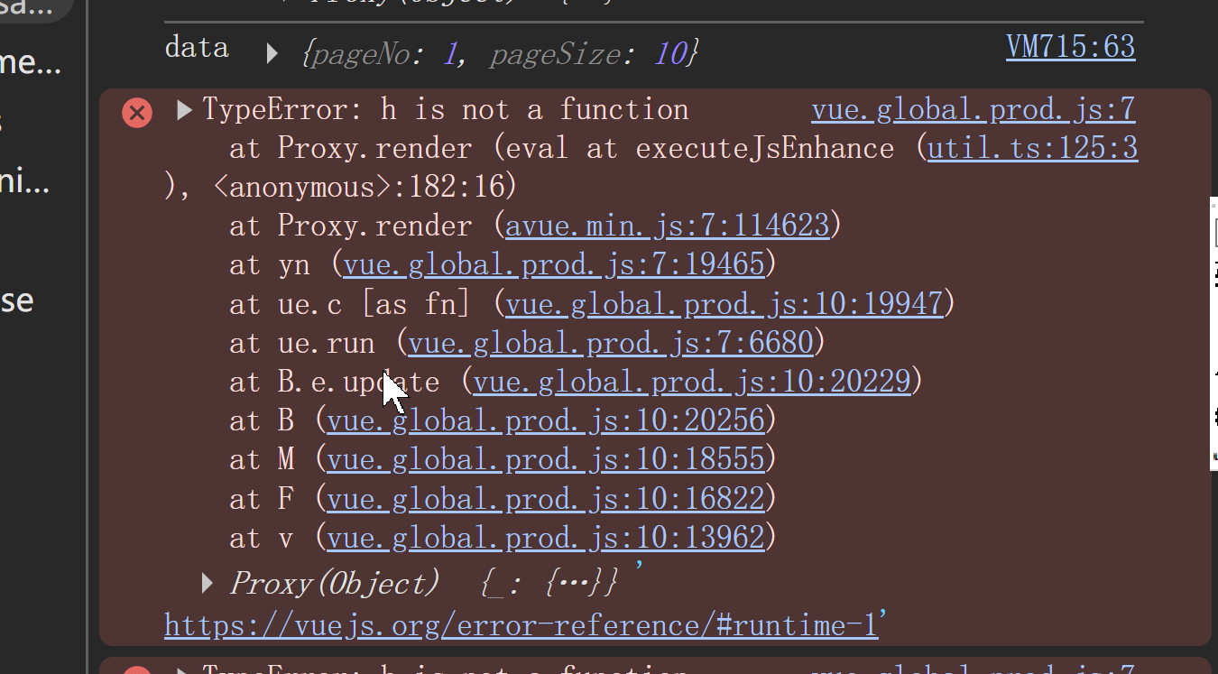Follow the vue.global.prod.js:10:20256 link
The width and height of the screenshot is (1218, 674).
coord(545,420)
